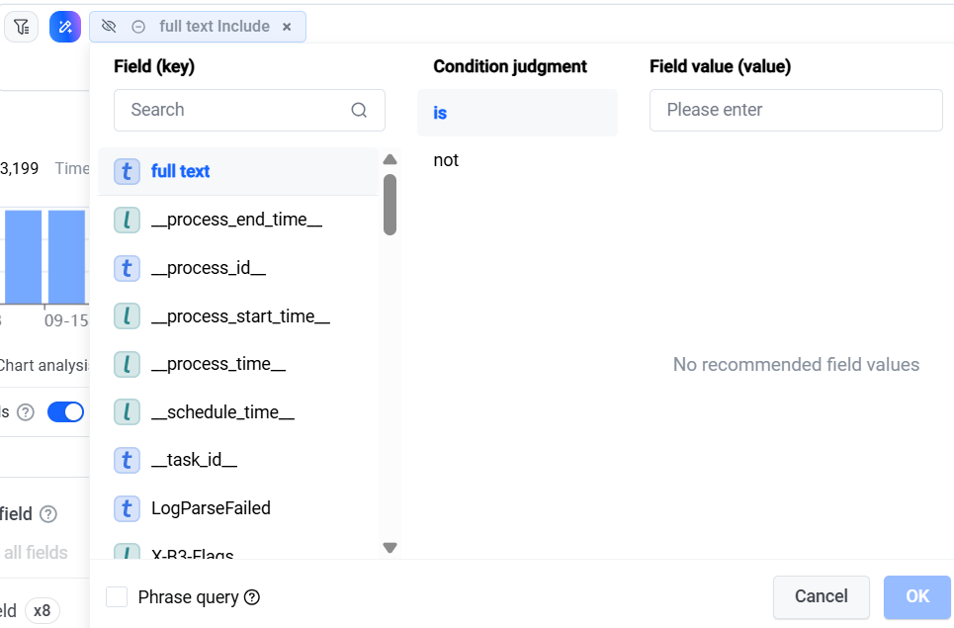Click the field list scrollbar thumb

[x=390, y=205]
